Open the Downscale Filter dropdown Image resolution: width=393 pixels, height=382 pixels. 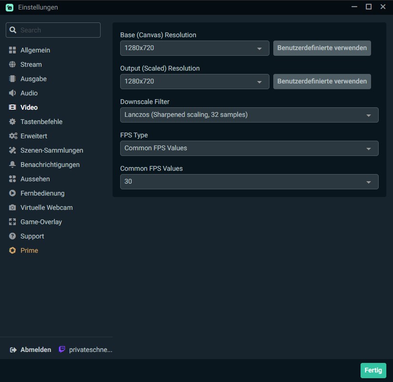tap(249, 115)
